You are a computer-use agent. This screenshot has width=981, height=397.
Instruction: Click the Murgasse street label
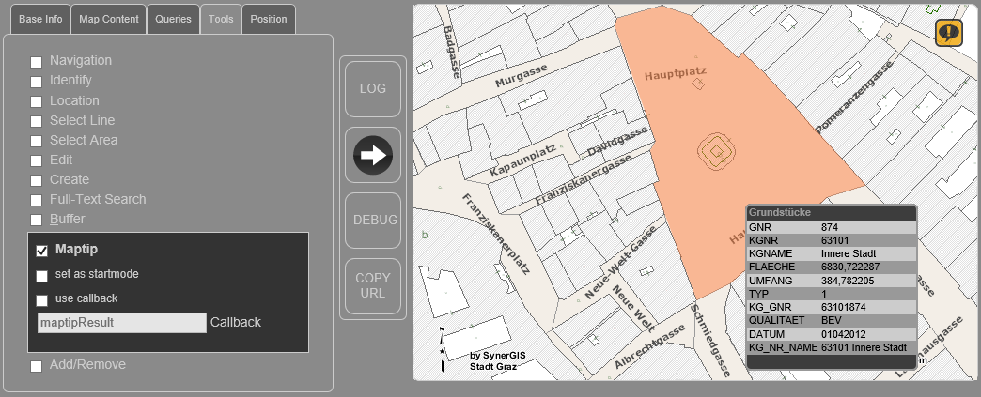(x=522, y=76)
